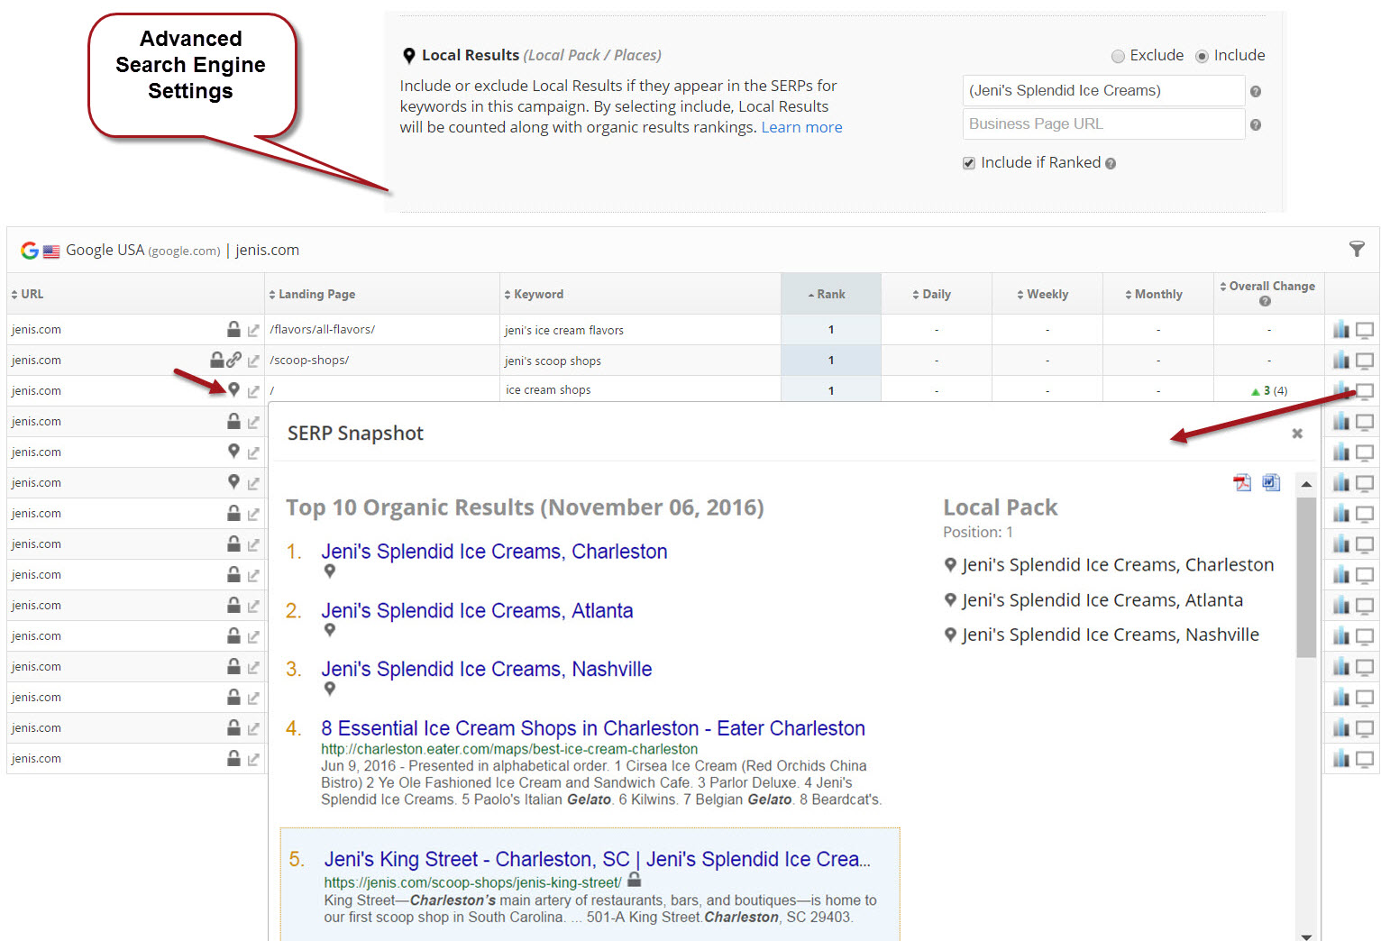This screenshot has height=941, width=1381.
Task: Click the Learn more link
Action: (x=801, y=127)
